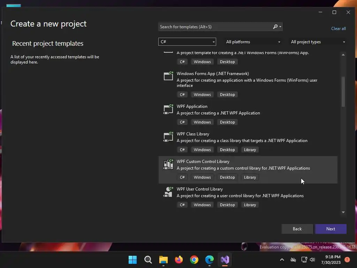The height and width of the screenshot is (268, 357).
Task: Open the Windows Start menu
Action: pyautogui.click(x=132, y=260)
